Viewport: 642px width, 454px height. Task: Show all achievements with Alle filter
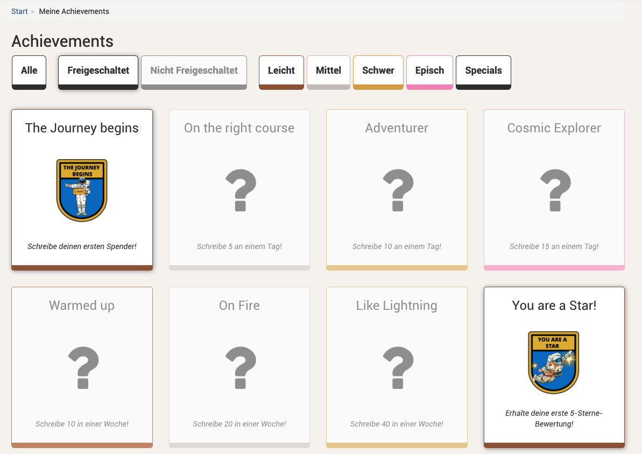pos(29,73)
